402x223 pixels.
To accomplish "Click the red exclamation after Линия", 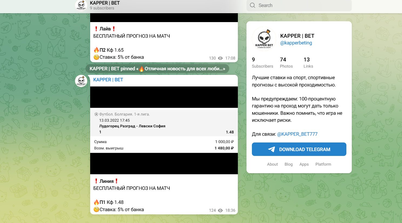I will (x=117, y=181).
